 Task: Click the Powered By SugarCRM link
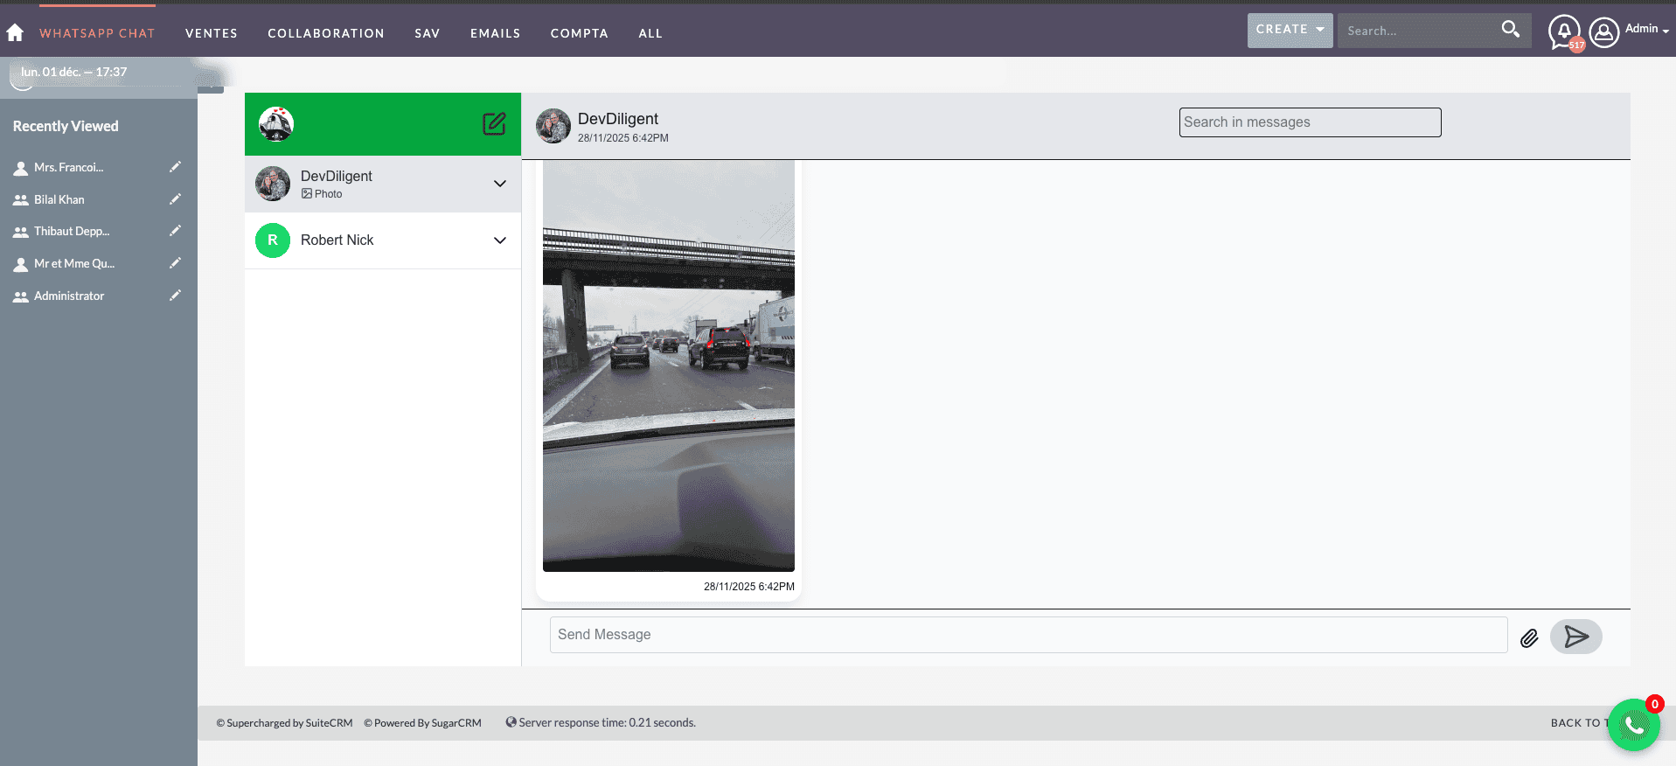[x=423, y=723]
